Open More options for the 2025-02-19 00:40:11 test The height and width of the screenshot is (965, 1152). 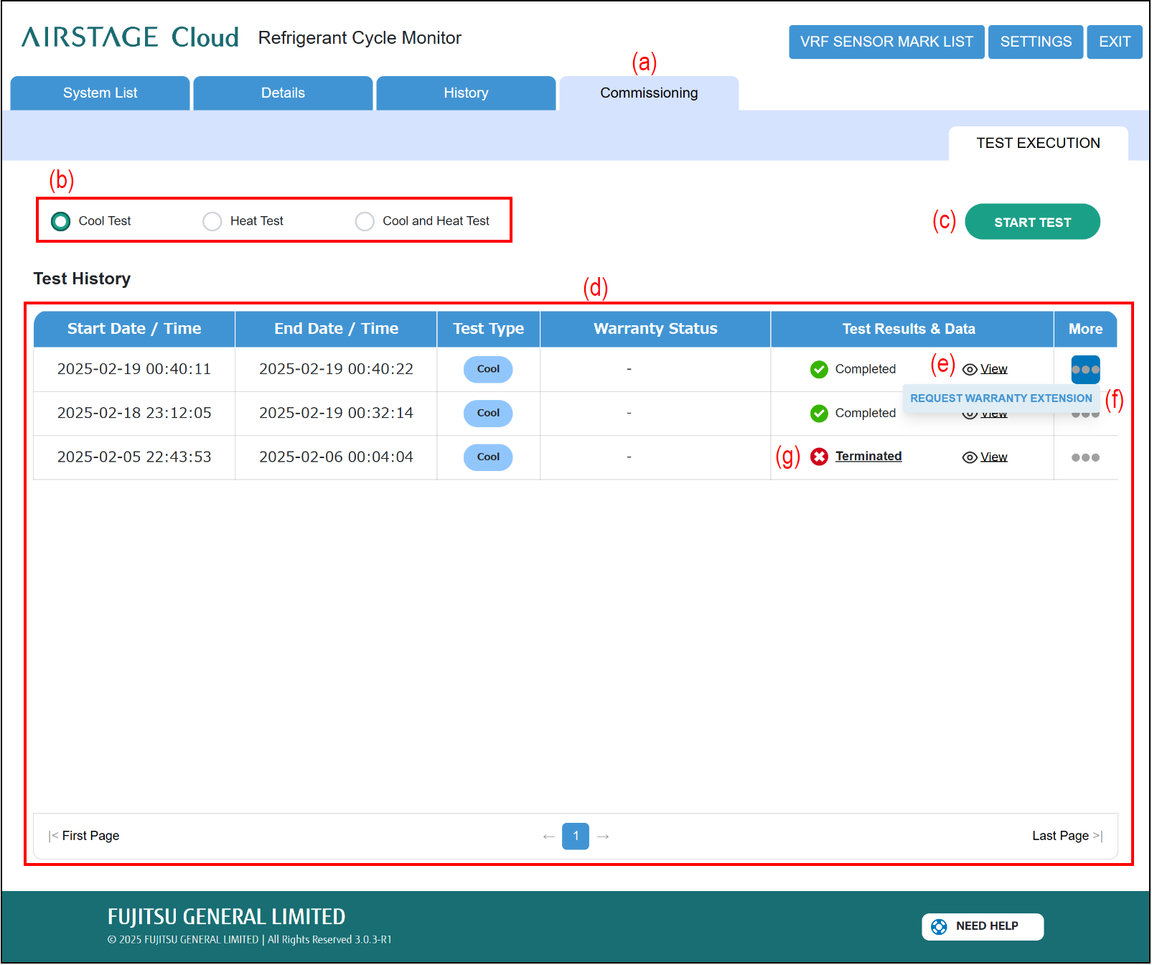click(1085, 370)
